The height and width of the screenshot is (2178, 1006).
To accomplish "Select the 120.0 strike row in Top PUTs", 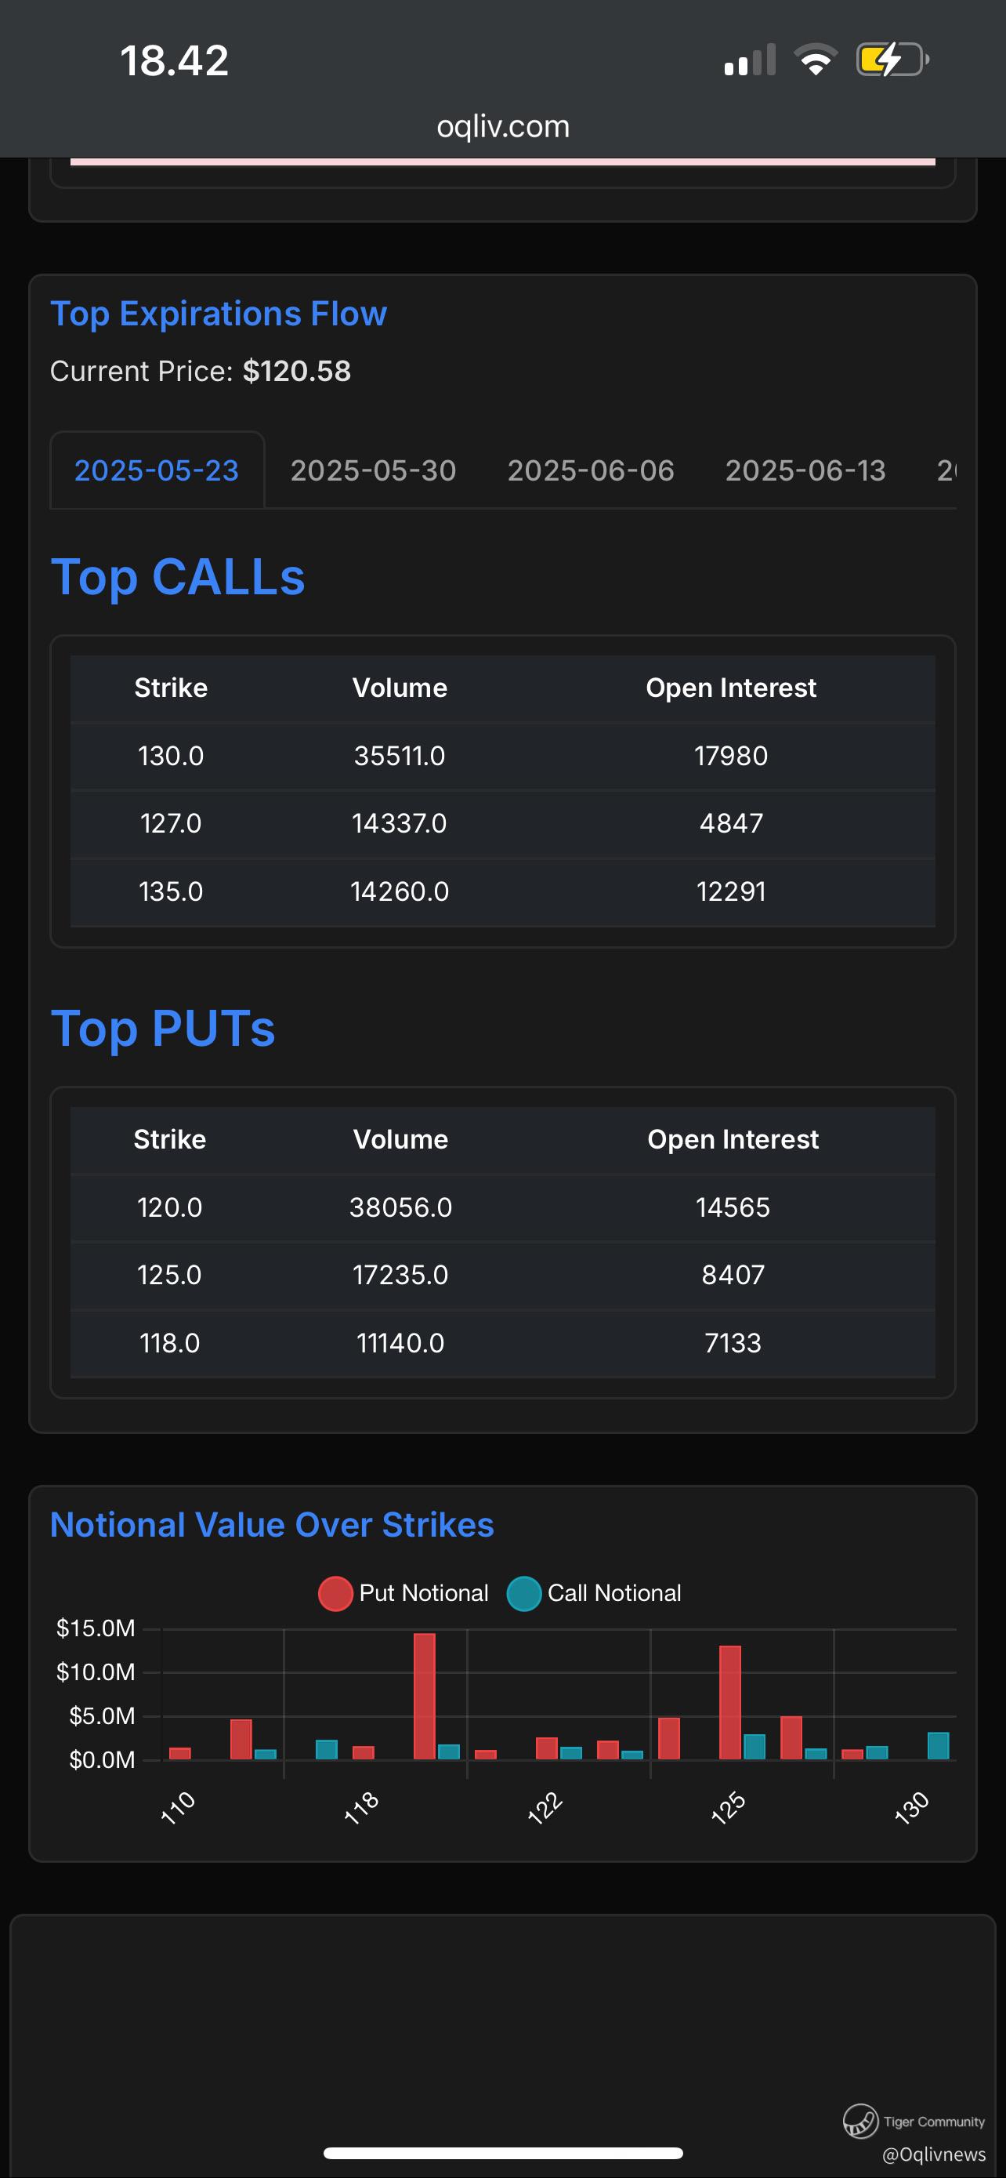I will pyautogui.click(x=502, y=1207).
